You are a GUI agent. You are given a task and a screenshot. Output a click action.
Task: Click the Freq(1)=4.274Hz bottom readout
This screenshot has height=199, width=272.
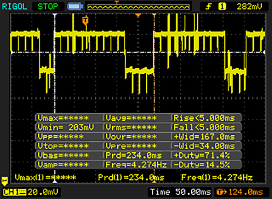[217, 178]
